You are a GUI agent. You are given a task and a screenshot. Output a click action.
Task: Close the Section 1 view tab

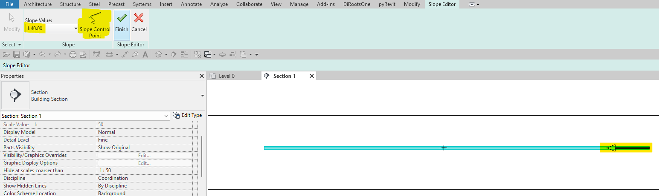click(311, 76)
